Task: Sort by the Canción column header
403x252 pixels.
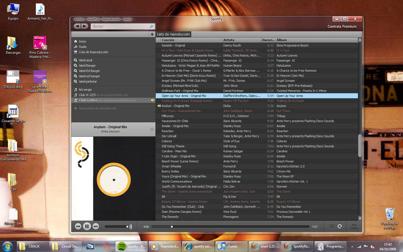Action: [192, 40]
